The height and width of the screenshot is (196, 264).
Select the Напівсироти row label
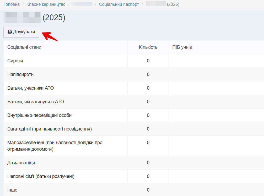point(20,74)
